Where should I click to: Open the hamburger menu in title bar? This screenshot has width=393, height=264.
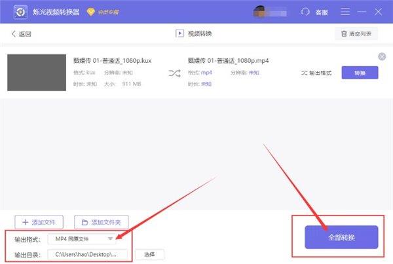345,12
